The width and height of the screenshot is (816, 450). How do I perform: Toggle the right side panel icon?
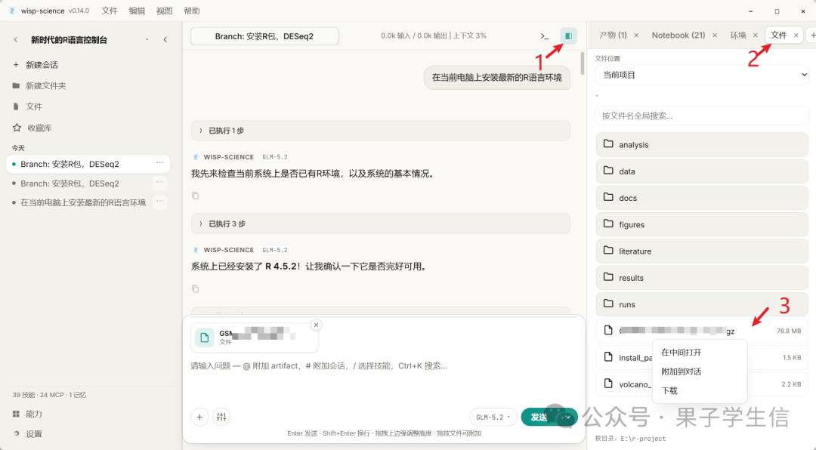[x=568, y=36]
